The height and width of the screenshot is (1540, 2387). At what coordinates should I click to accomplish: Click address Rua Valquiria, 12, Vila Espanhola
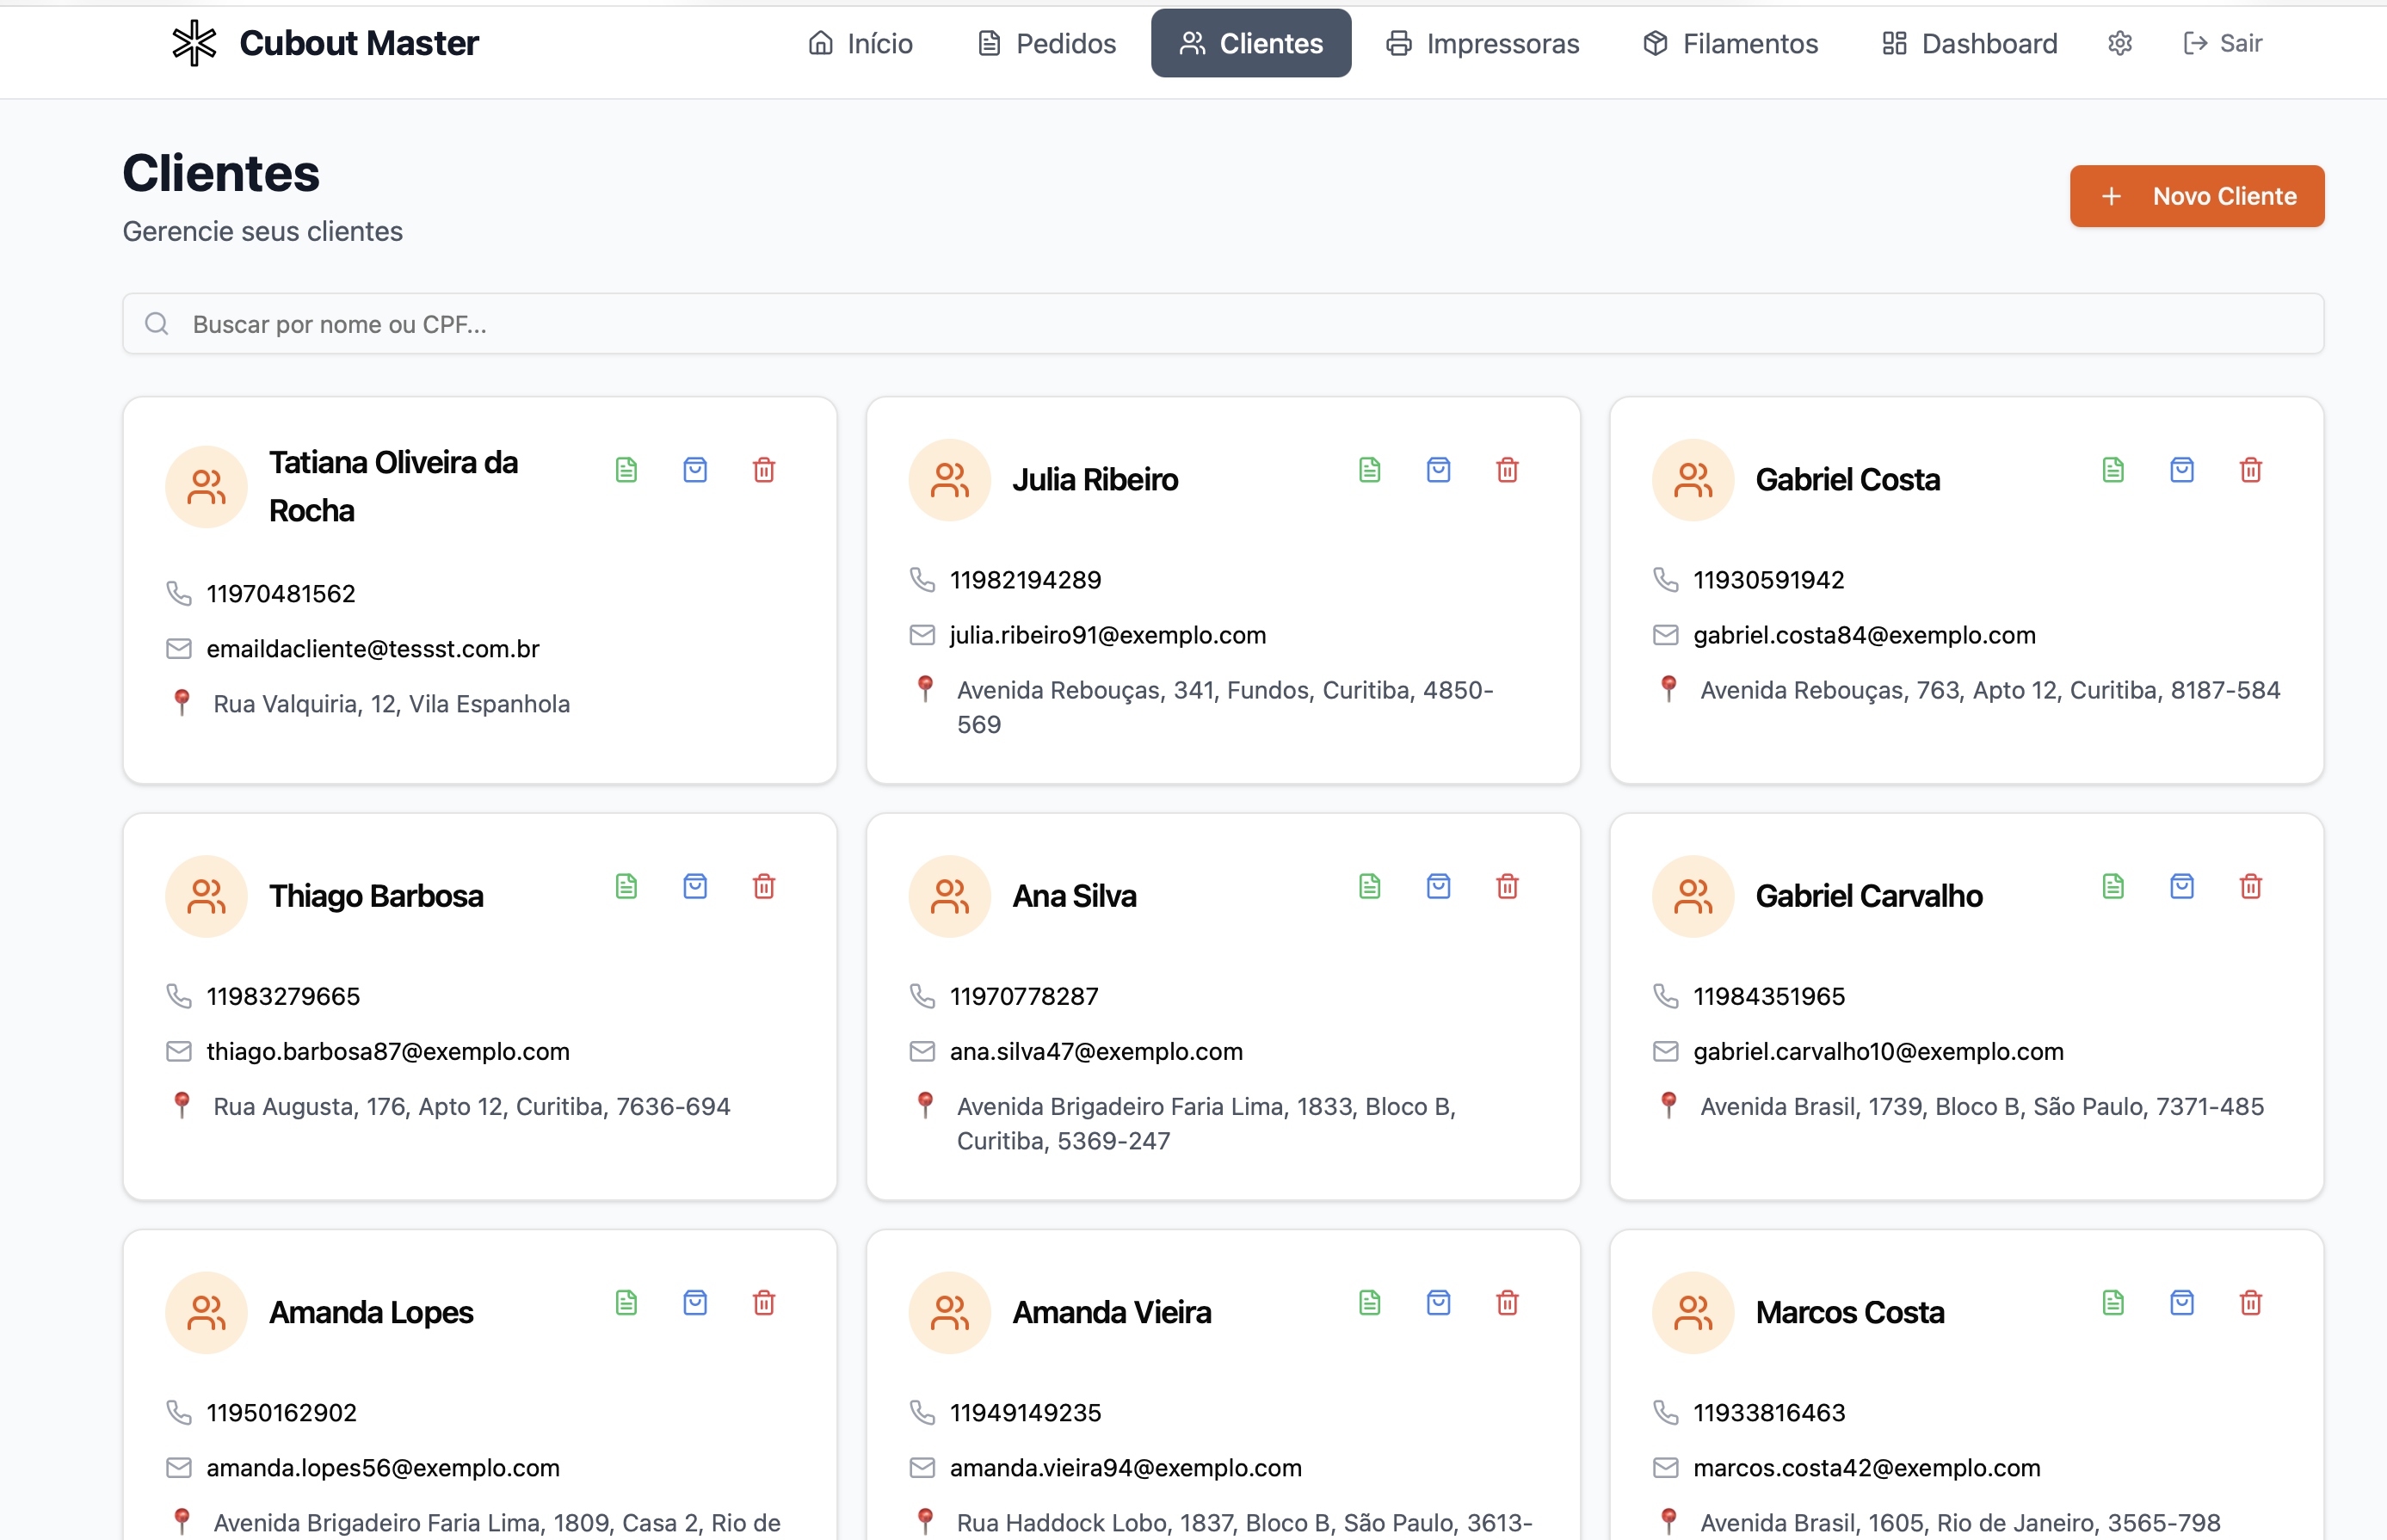coord(391,704)
